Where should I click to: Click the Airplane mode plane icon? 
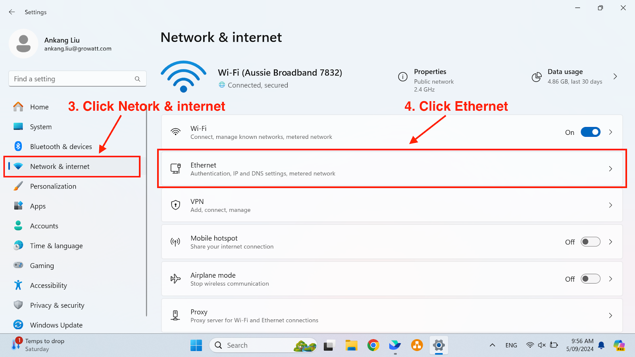coord(175,279)
